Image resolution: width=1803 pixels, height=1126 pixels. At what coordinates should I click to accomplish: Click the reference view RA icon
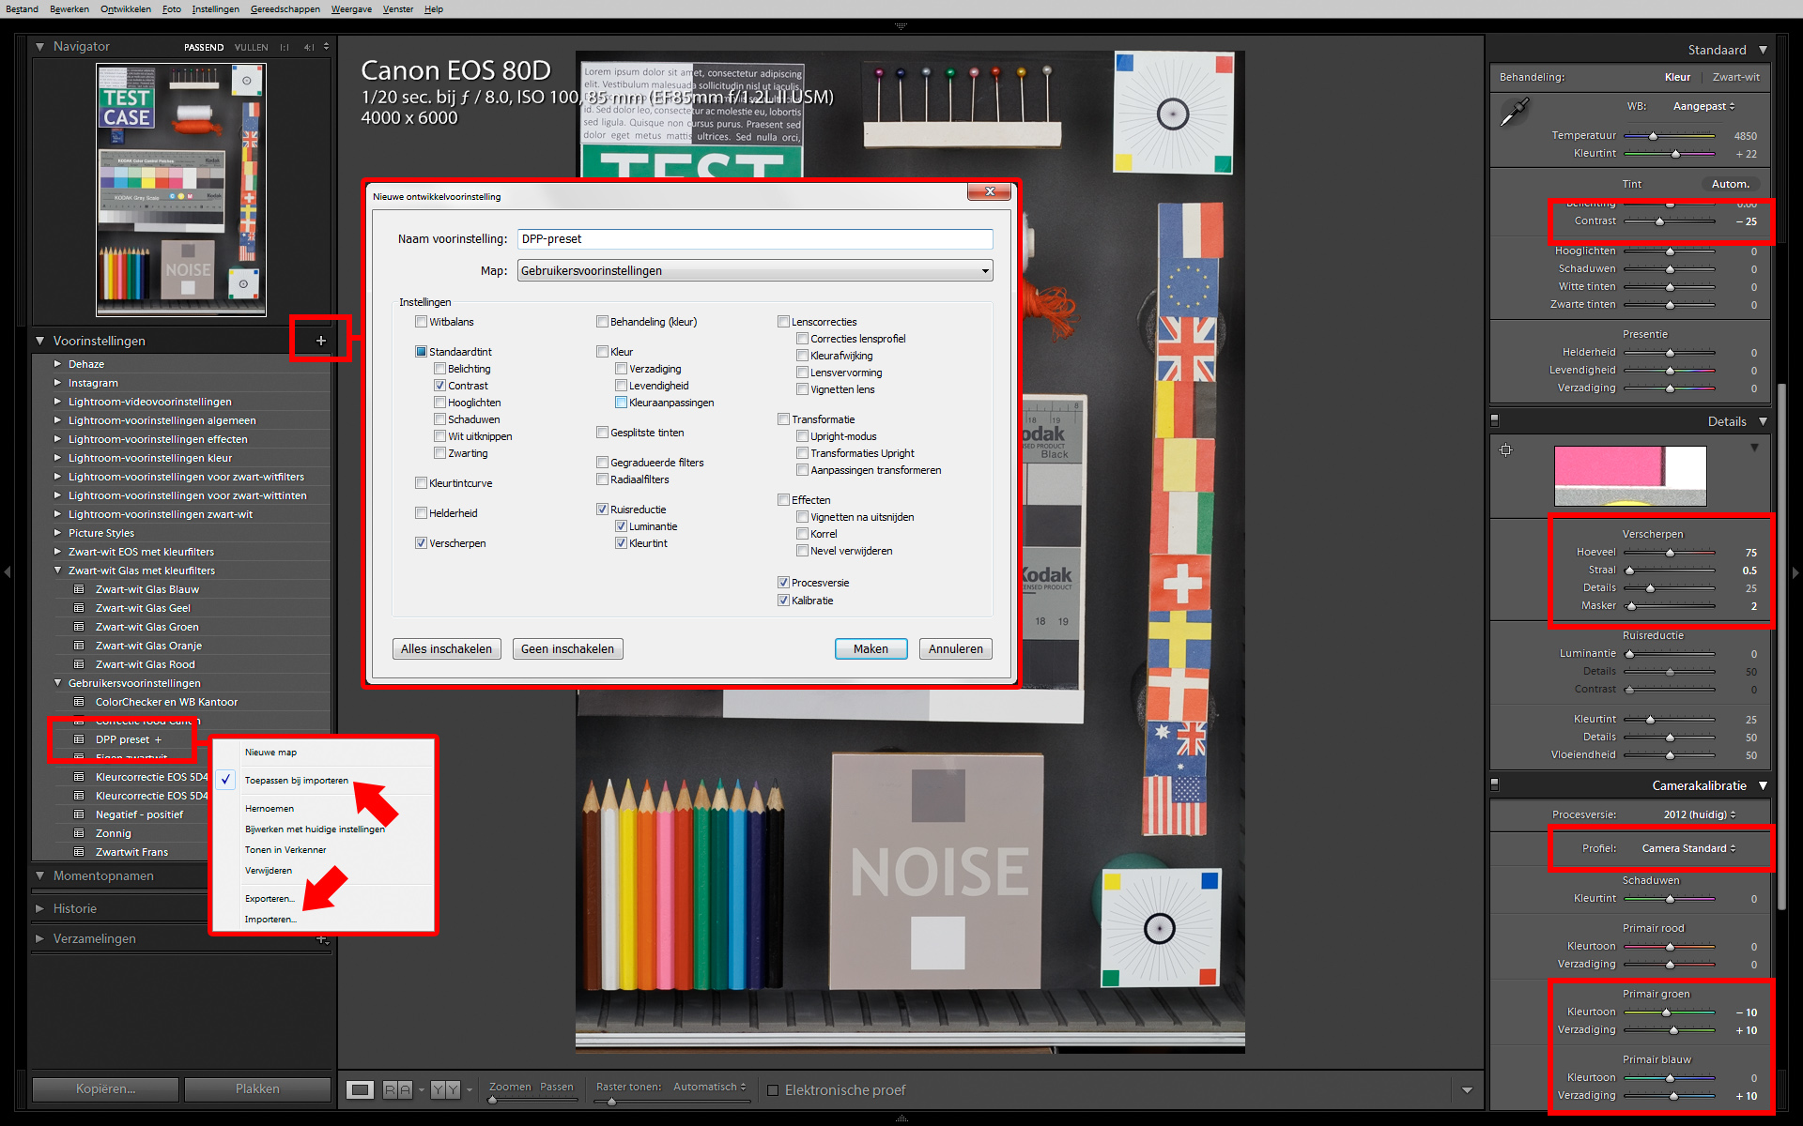pyautogui.click(x=397, y=1089)
